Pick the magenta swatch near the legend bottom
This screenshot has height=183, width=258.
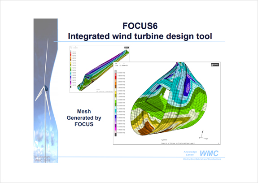click(115, 129)
